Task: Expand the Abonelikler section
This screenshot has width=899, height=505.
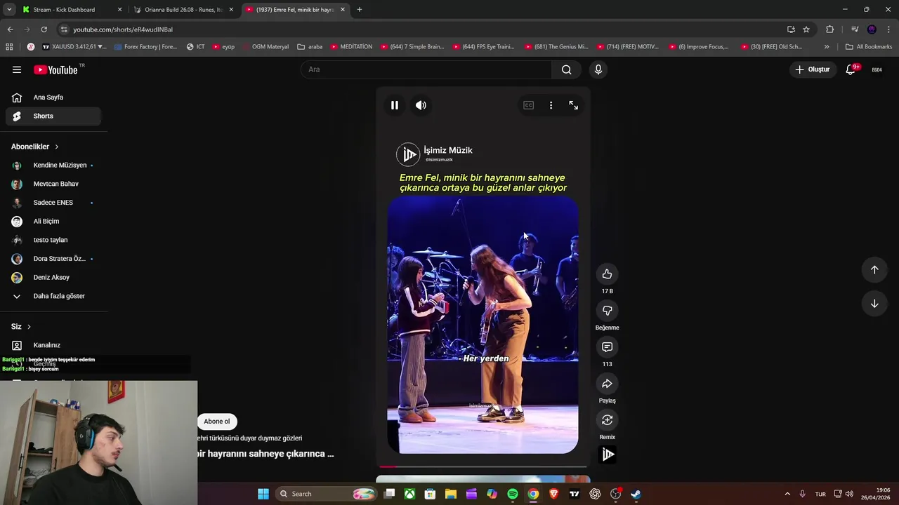Action: tap(35, 147)
